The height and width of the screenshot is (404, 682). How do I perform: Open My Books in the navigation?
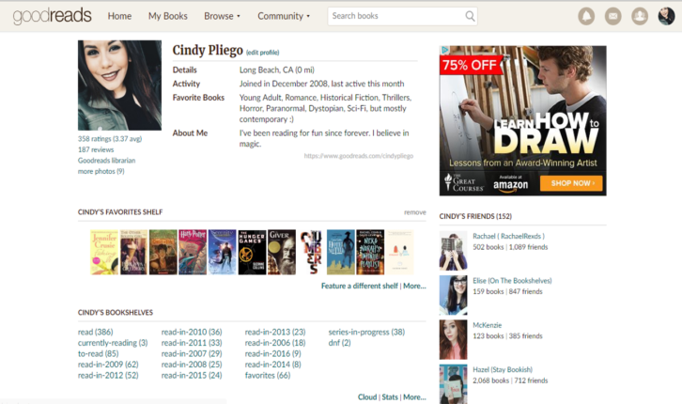tap(168, 16)
